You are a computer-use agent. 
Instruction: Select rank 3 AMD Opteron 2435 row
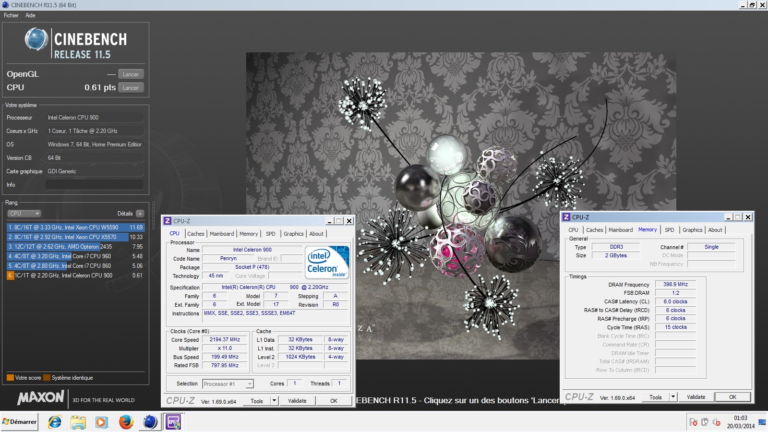tap(75, 247)
